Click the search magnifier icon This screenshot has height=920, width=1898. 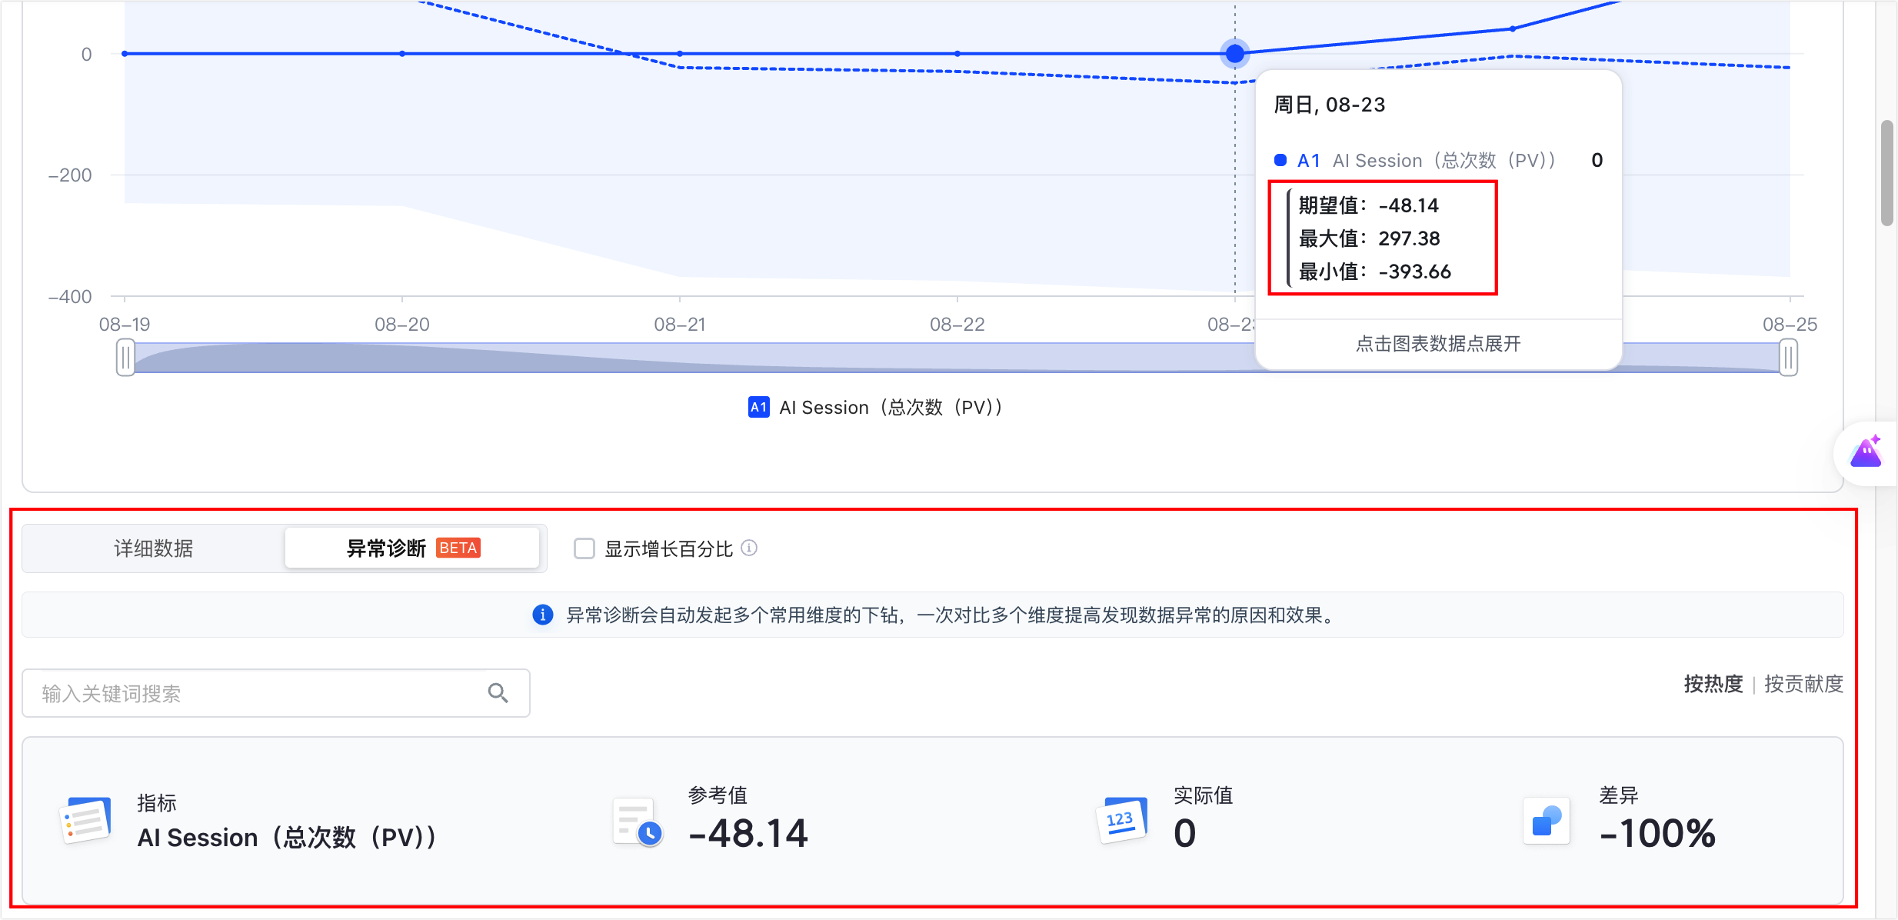tap(498, 693)
